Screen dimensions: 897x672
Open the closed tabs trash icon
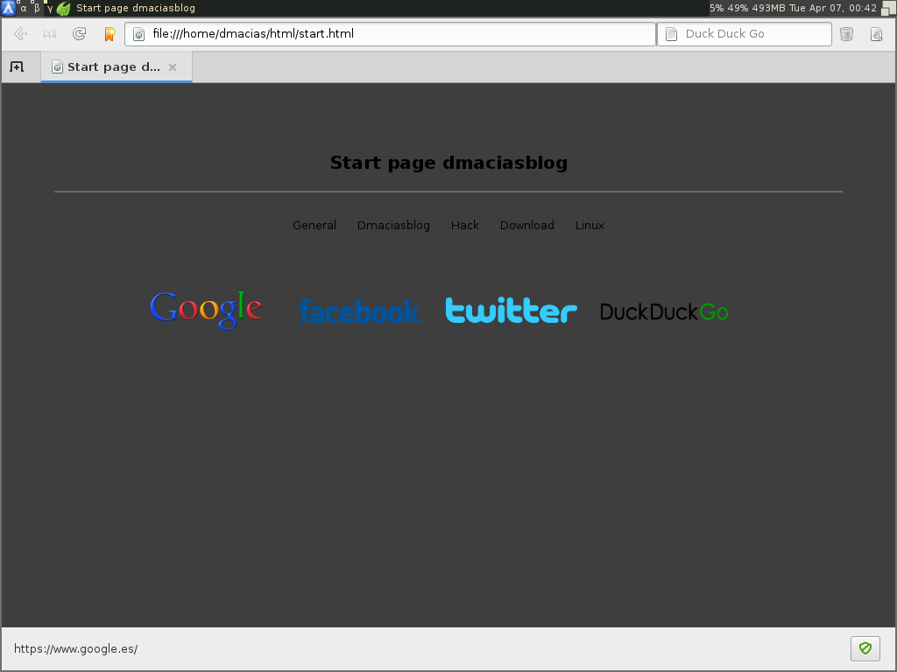click(847, 34)
